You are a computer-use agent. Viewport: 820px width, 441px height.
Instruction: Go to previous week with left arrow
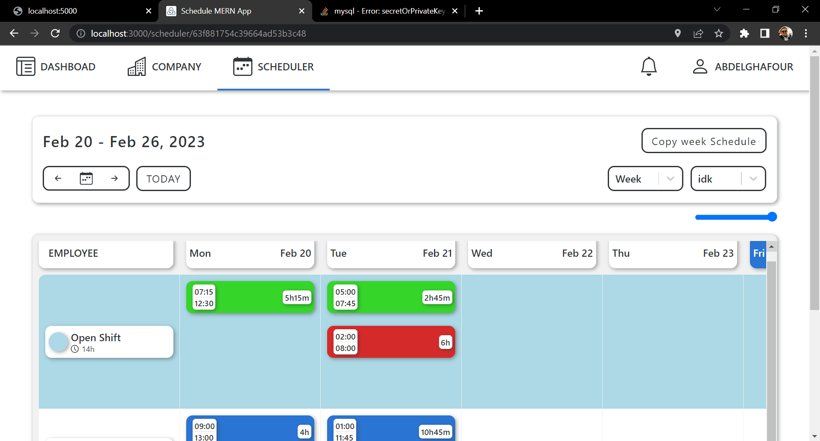tap(58, 178)
